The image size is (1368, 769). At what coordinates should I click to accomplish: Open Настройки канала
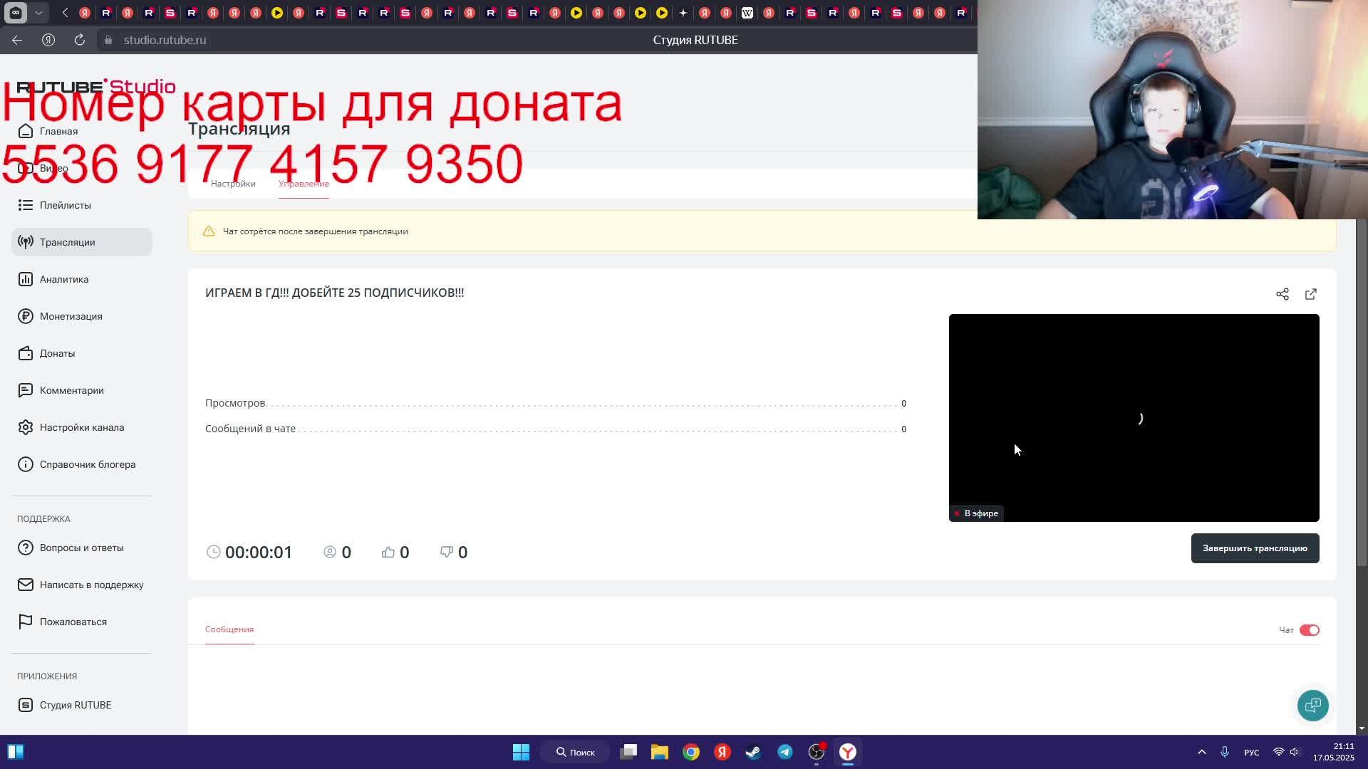[81, 427]
